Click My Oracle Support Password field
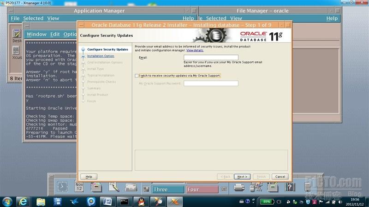 pos(211,83)
